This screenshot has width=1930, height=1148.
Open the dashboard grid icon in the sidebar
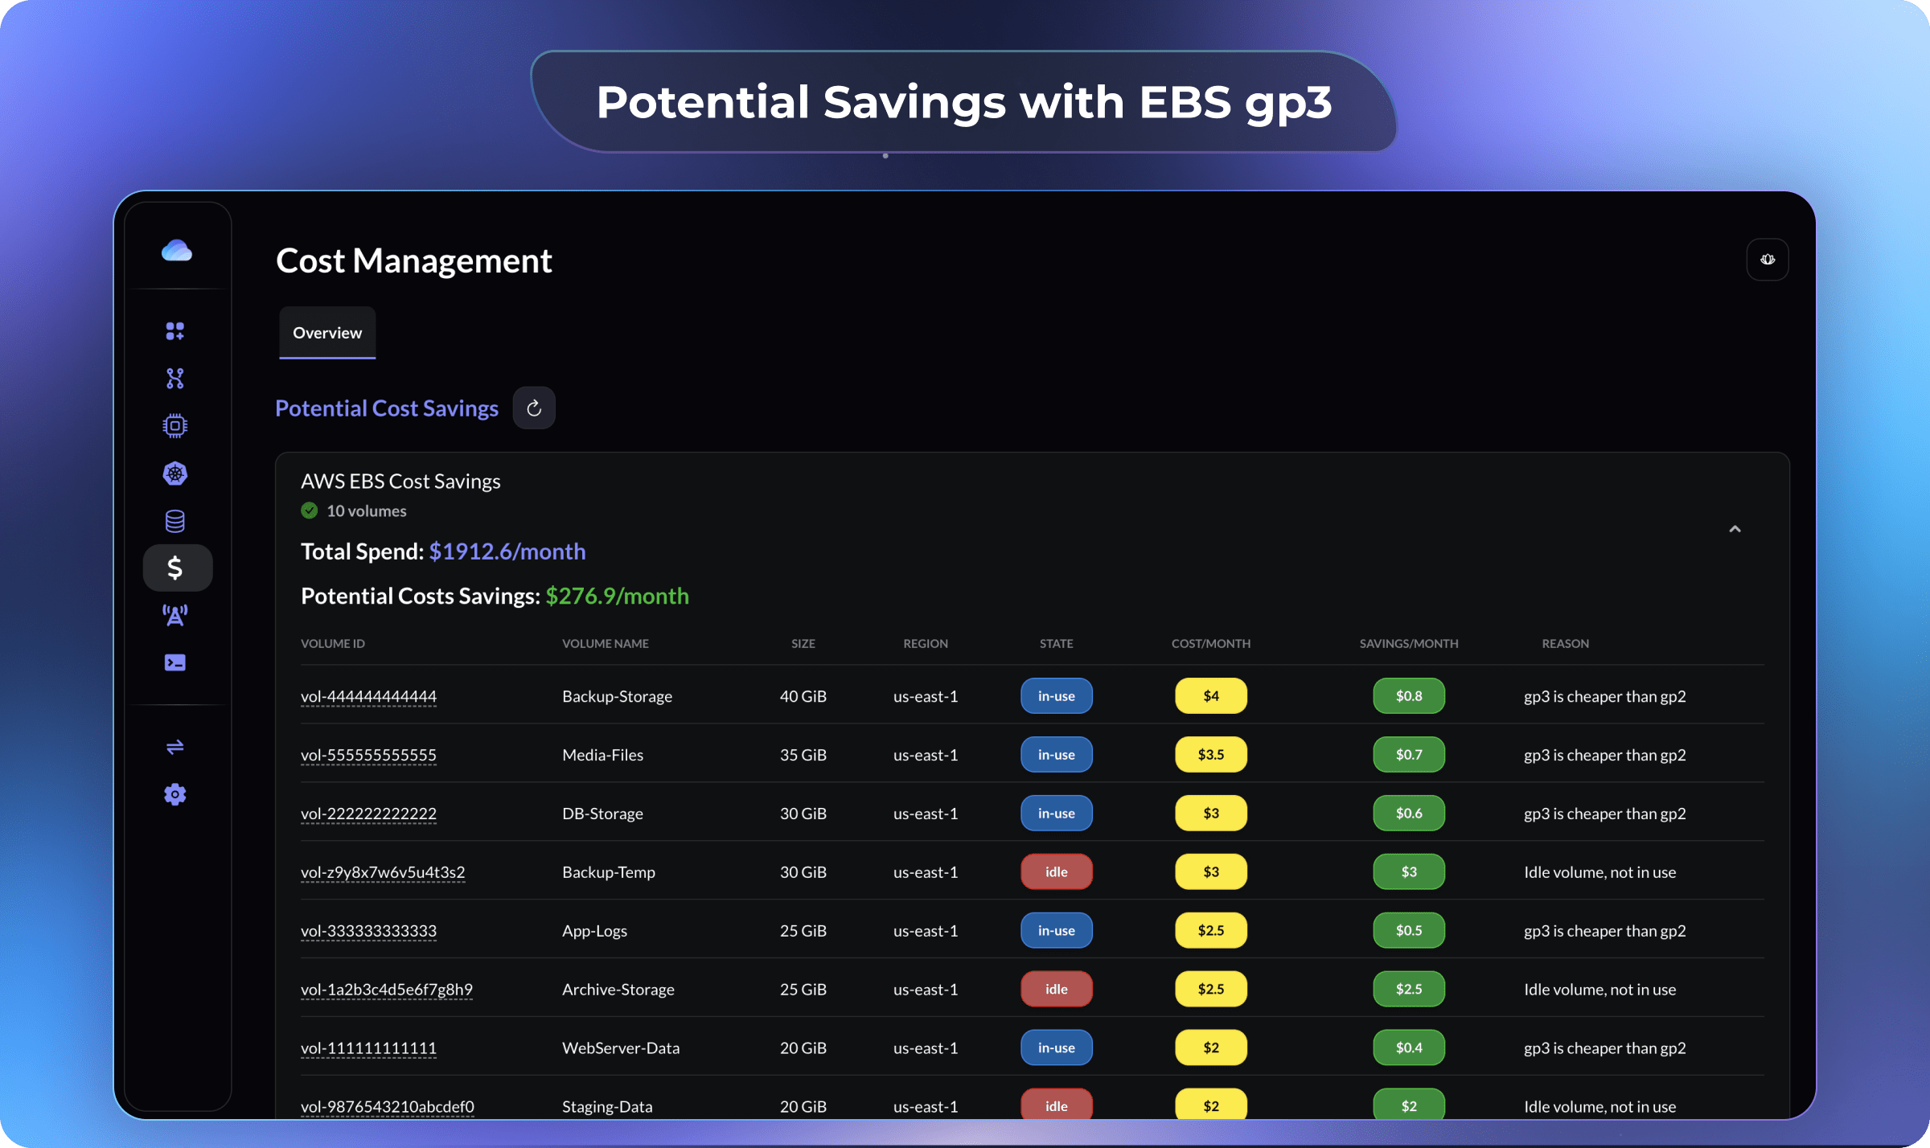pyautogui.click(x=175, y=330)
